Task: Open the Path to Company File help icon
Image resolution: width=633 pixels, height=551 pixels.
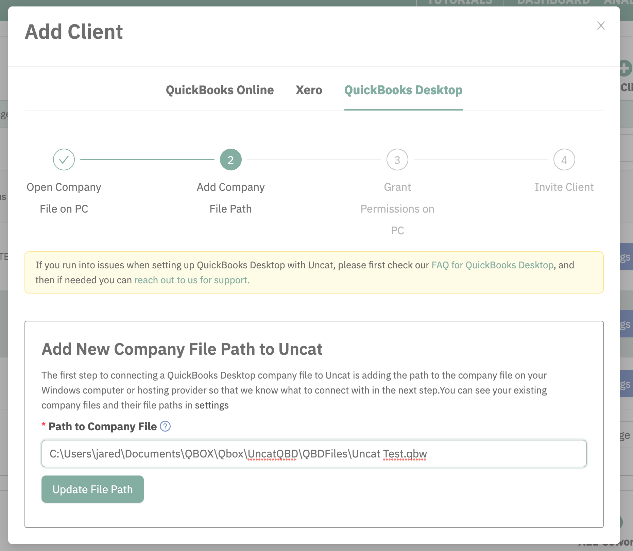Action: [x=165, y=426]
